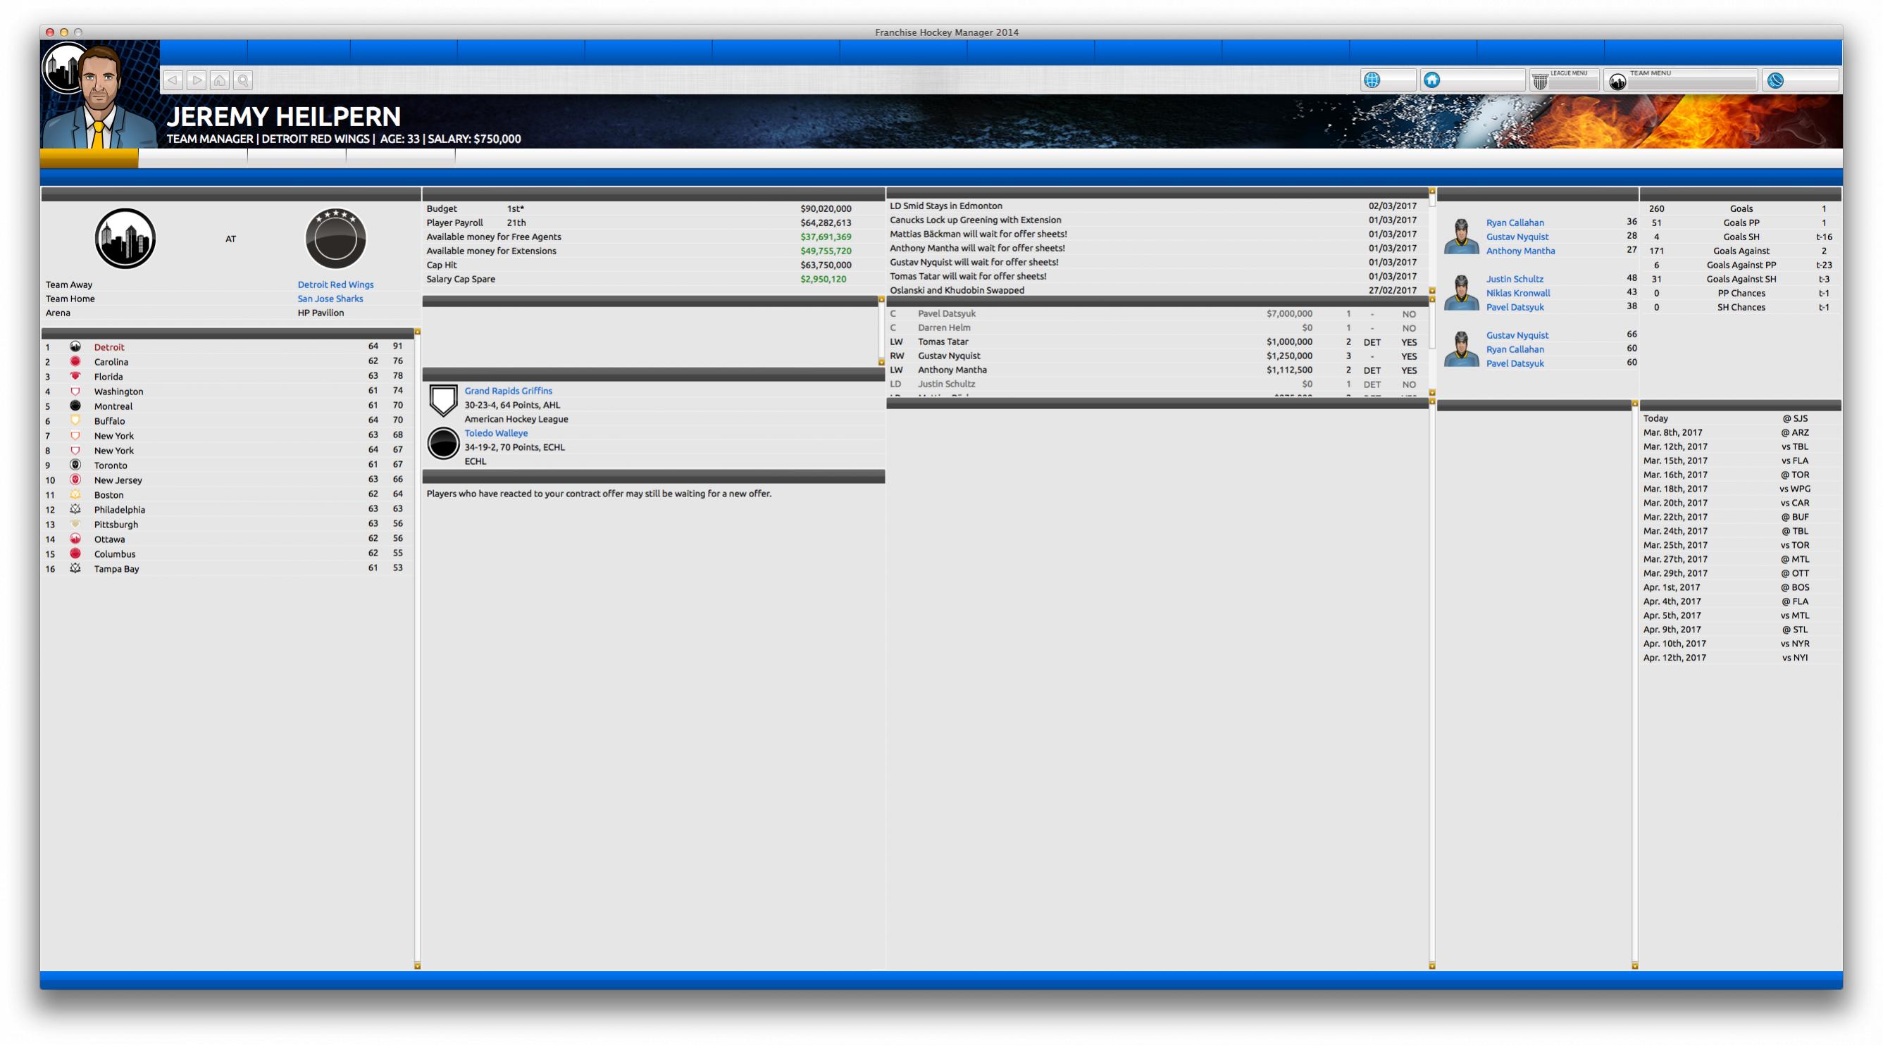Open 'Canucks Lock up Greening with Extension' news

(x=975, y=220)
